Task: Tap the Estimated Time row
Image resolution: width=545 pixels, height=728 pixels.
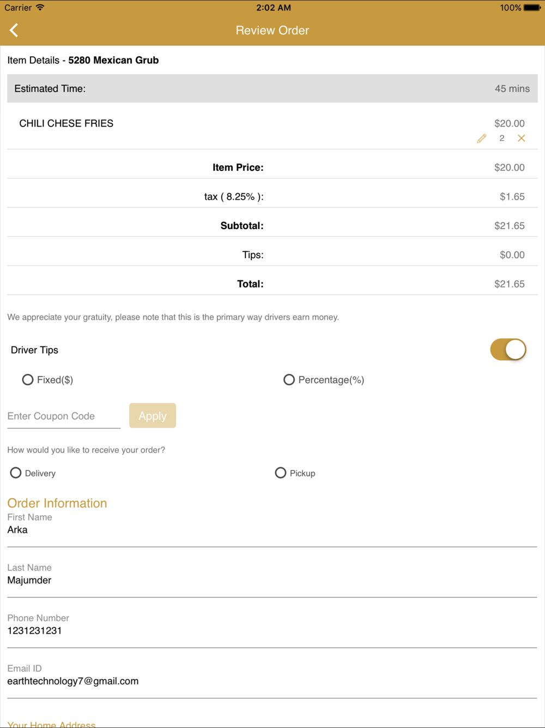Action: pyautogui.click(x=272, y=88)
